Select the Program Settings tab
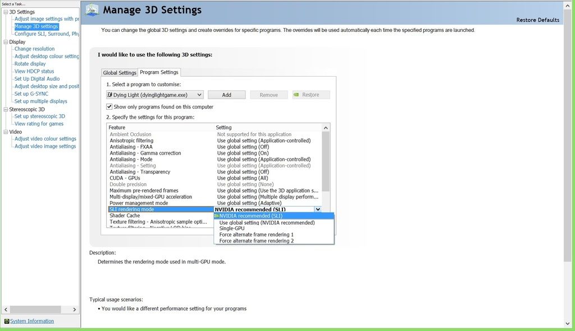 click(159, 72)
